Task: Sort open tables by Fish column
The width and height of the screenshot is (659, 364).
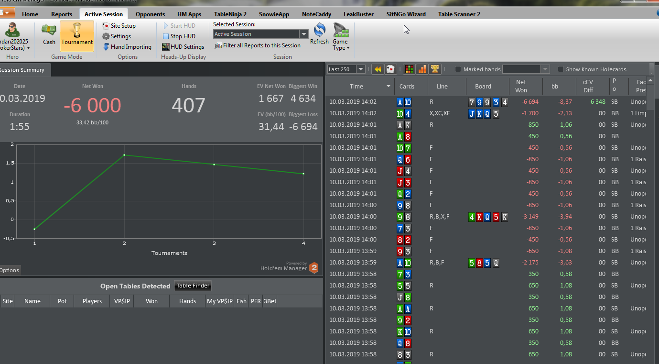Action: pos(241,301)
